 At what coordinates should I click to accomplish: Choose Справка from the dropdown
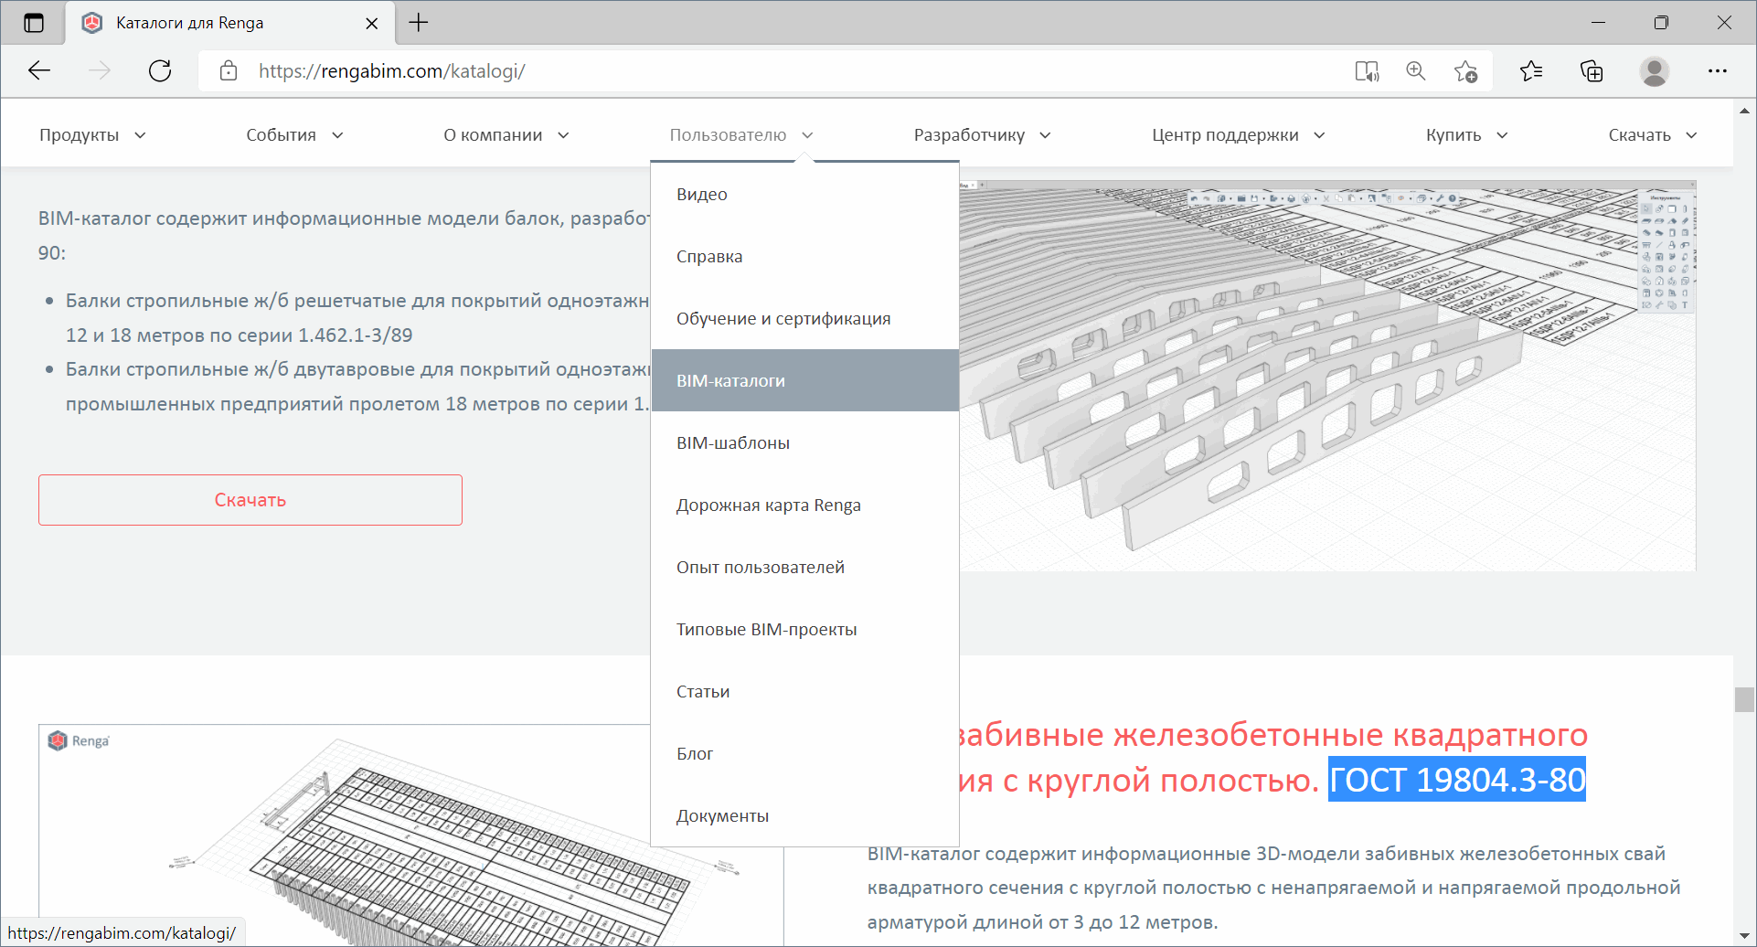click(804, 256)
